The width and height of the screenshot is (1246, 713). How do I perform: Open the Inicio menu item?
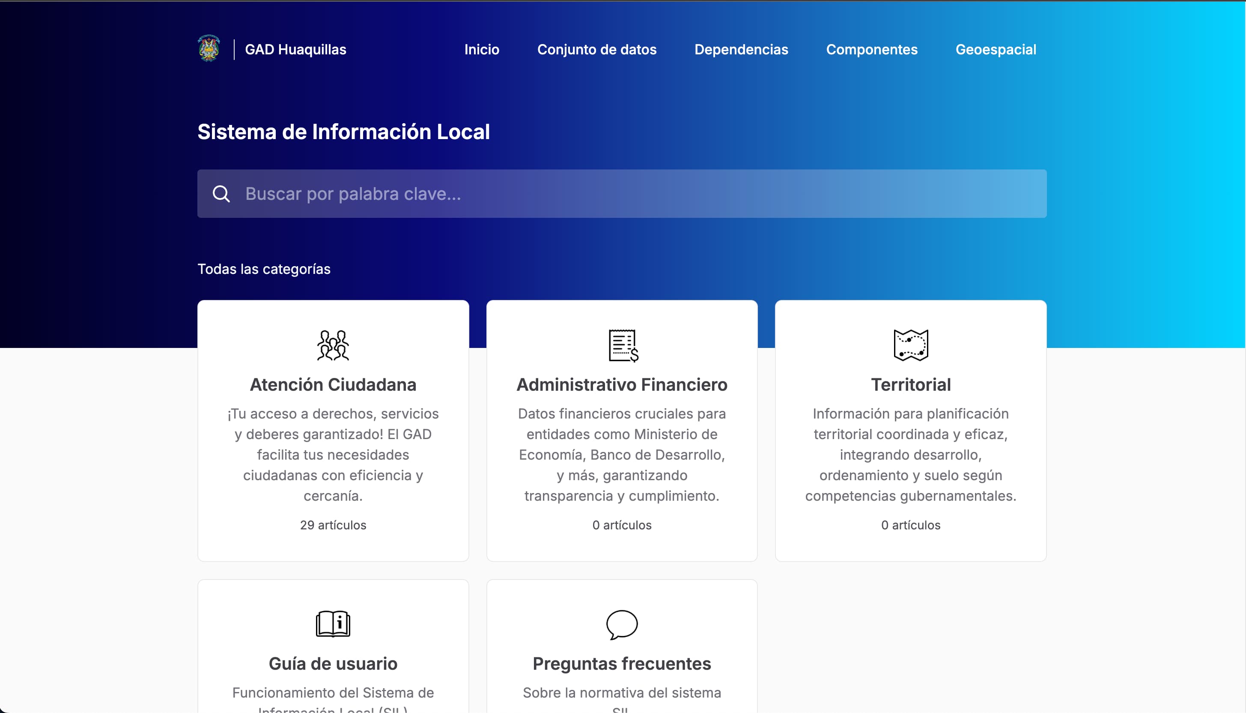tap(481, 50)
